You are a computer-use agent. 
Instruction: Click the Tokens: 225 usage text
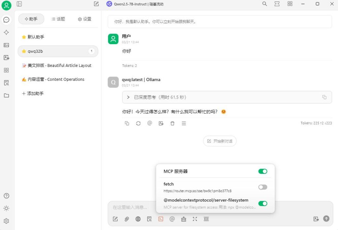[316, 123]
